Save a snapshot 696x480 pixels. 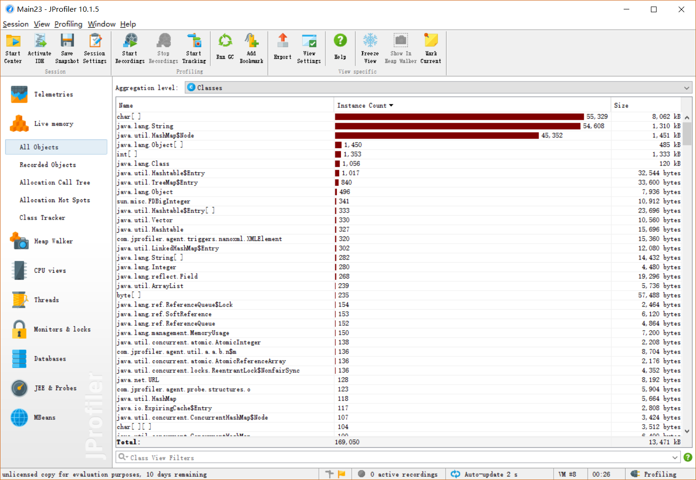(x=67, y=48)
